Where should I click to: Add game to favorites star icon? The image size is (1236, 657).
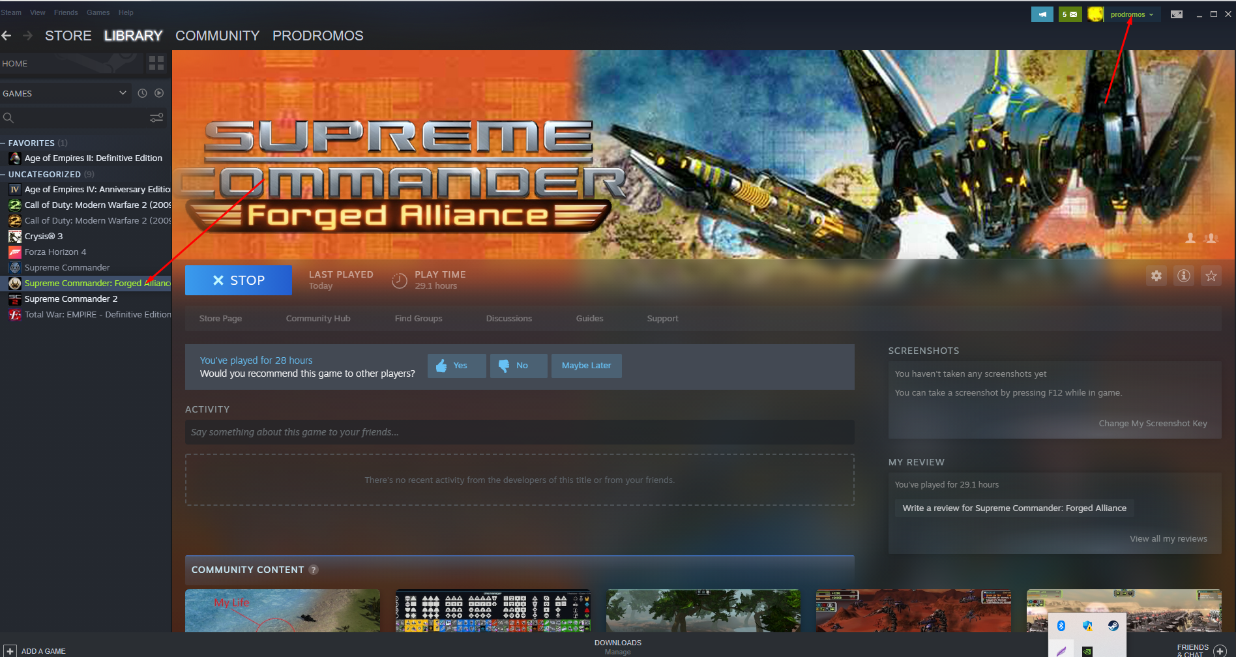pyautogui.click(x=1211, y=276)
